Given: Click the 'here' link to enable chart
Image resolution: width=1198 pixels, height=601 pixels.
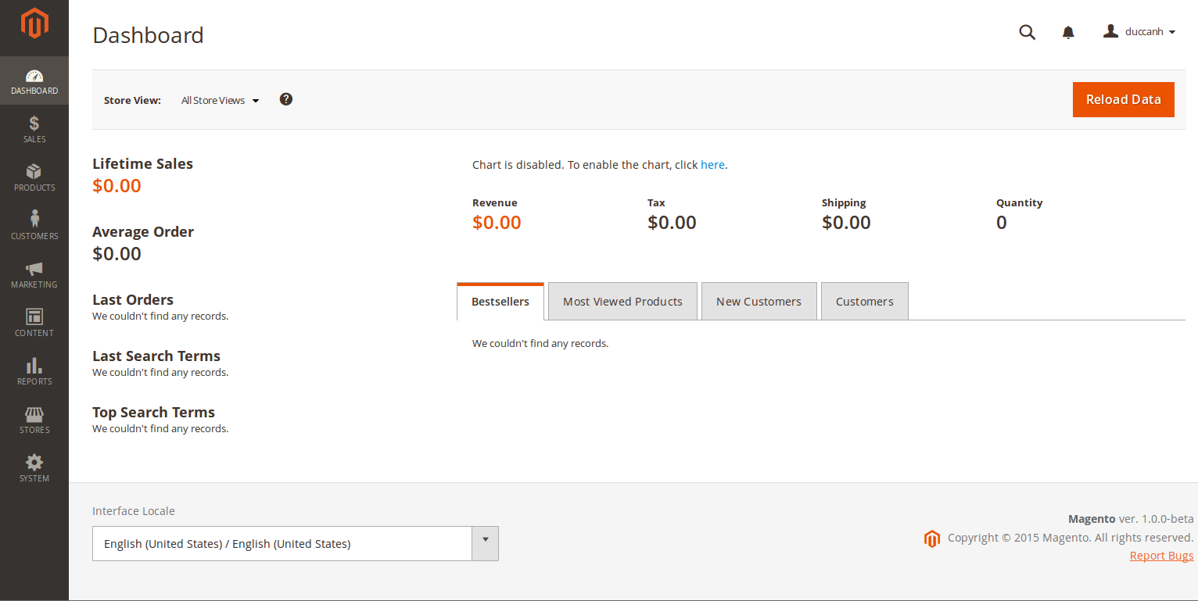Looking at the screenshot, I should click(712, 165).
